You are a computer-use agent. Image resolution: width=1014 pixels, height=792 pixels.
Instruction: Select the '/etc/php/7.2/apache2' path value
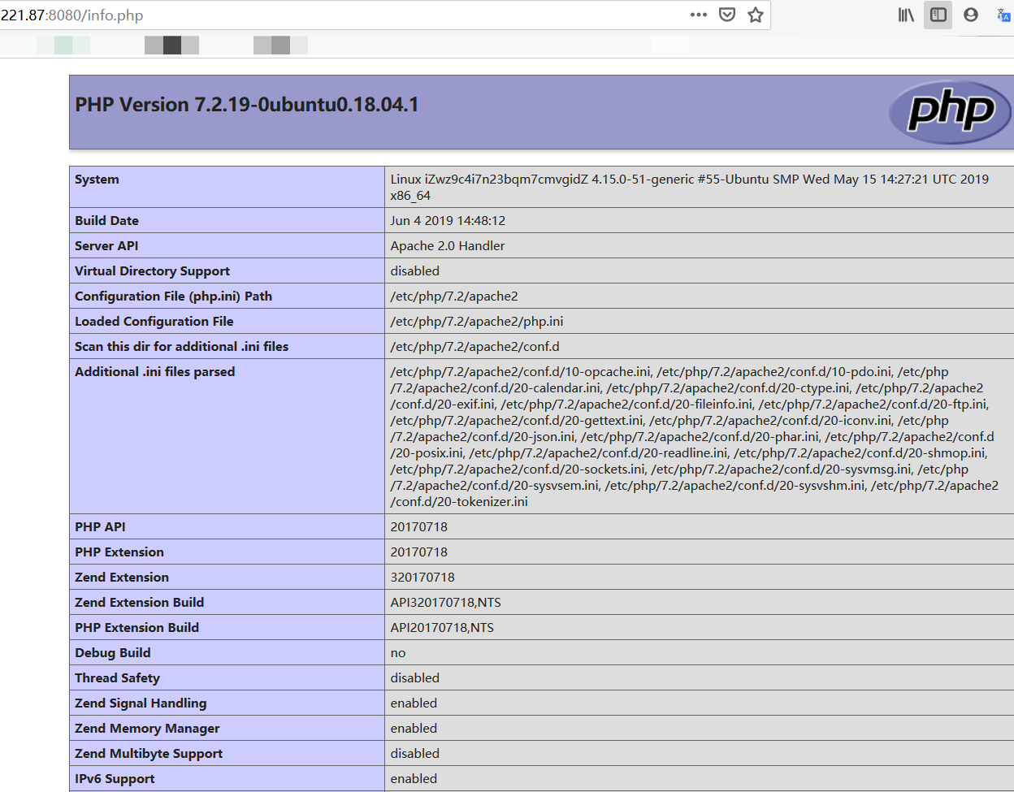click(454, 296)
